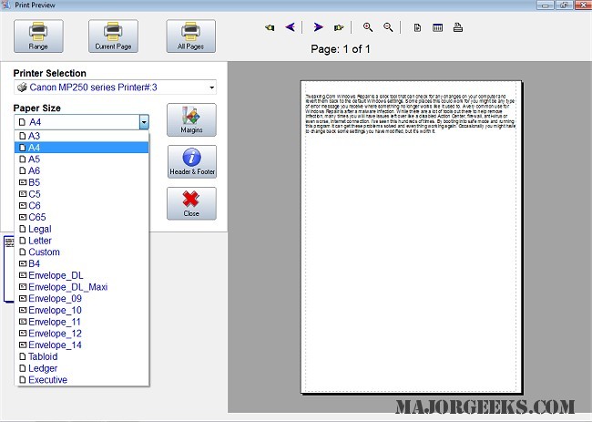Screen dimensions: 592x422
Task: Pick Envelope_12 size
Action: pyautogui.click(x=82, y=334)
